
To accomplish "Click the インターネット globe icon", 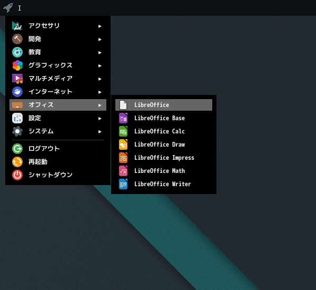I will tap(17, 92).
